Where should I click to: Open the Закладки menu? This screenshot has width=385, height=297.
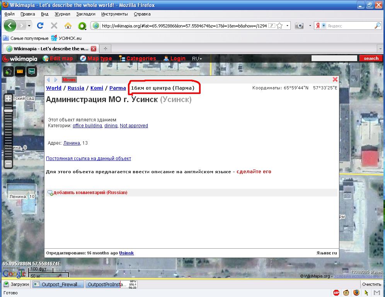tap(85, 14)
